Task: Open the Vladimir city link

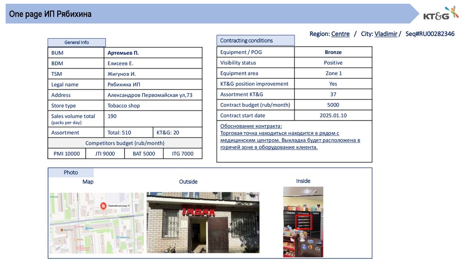Action: 386,34
